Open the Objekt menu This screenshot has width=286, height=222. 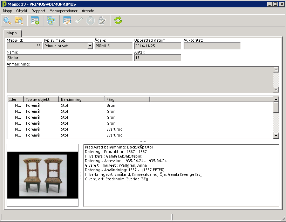[x=22, y=11]
